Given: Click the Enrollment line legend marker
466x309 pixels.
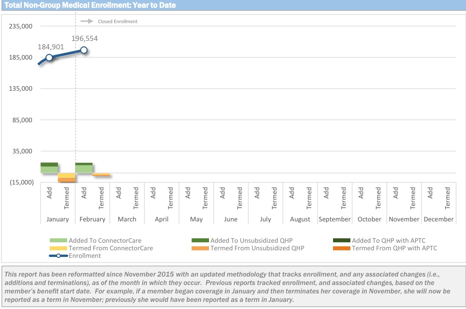Looking at the screenshot, I should pos(58,256).
